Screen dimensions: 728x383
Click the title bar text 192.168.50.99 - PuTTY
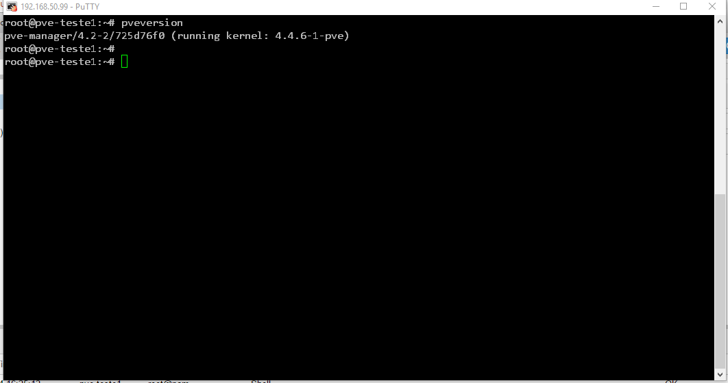click(x=60, y=7)
